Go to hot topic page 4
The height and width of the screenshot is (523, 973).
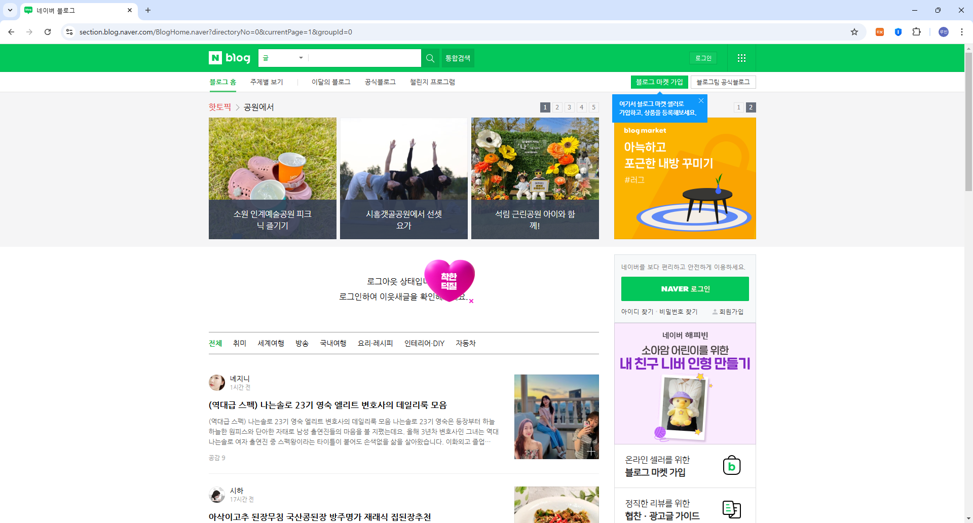[582, 107]
